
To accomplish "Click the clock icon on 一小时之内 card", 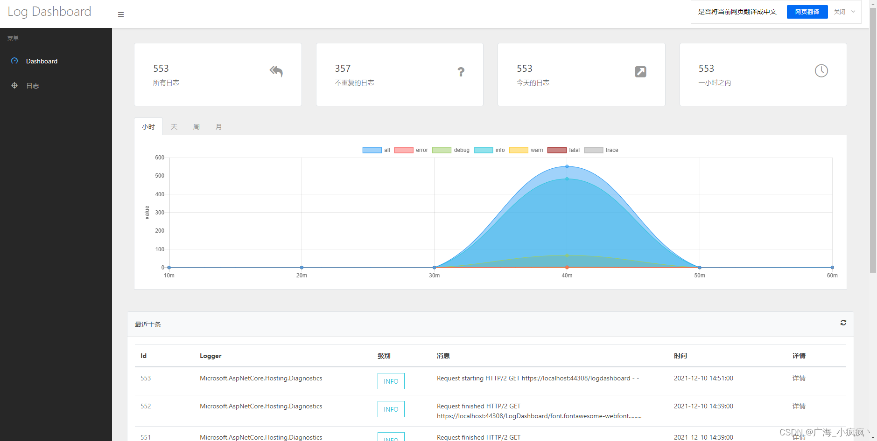I will pyautogui.click(x=821, y=71).
